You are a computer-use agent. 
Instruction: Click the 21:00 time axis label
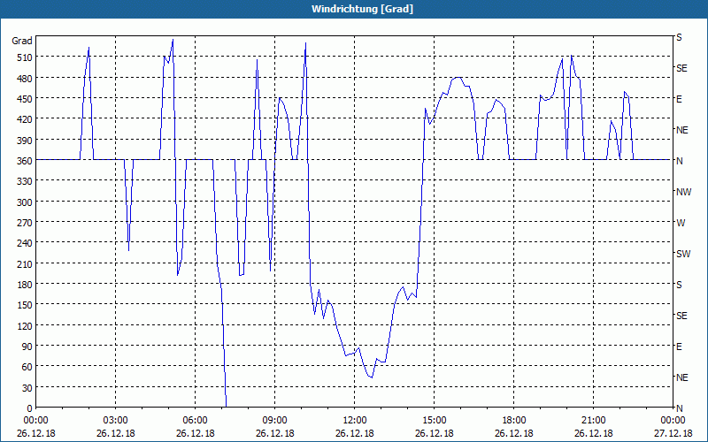593,421
